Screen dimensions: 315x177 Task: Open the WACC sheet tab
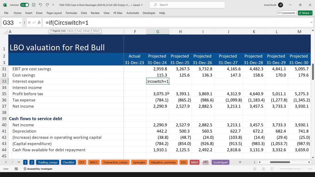pos(94,162)
